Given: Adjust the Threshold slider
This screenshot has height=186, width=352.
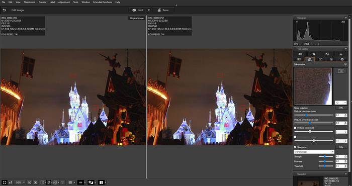Looking at the screenshot, I should tap(326, 166).
